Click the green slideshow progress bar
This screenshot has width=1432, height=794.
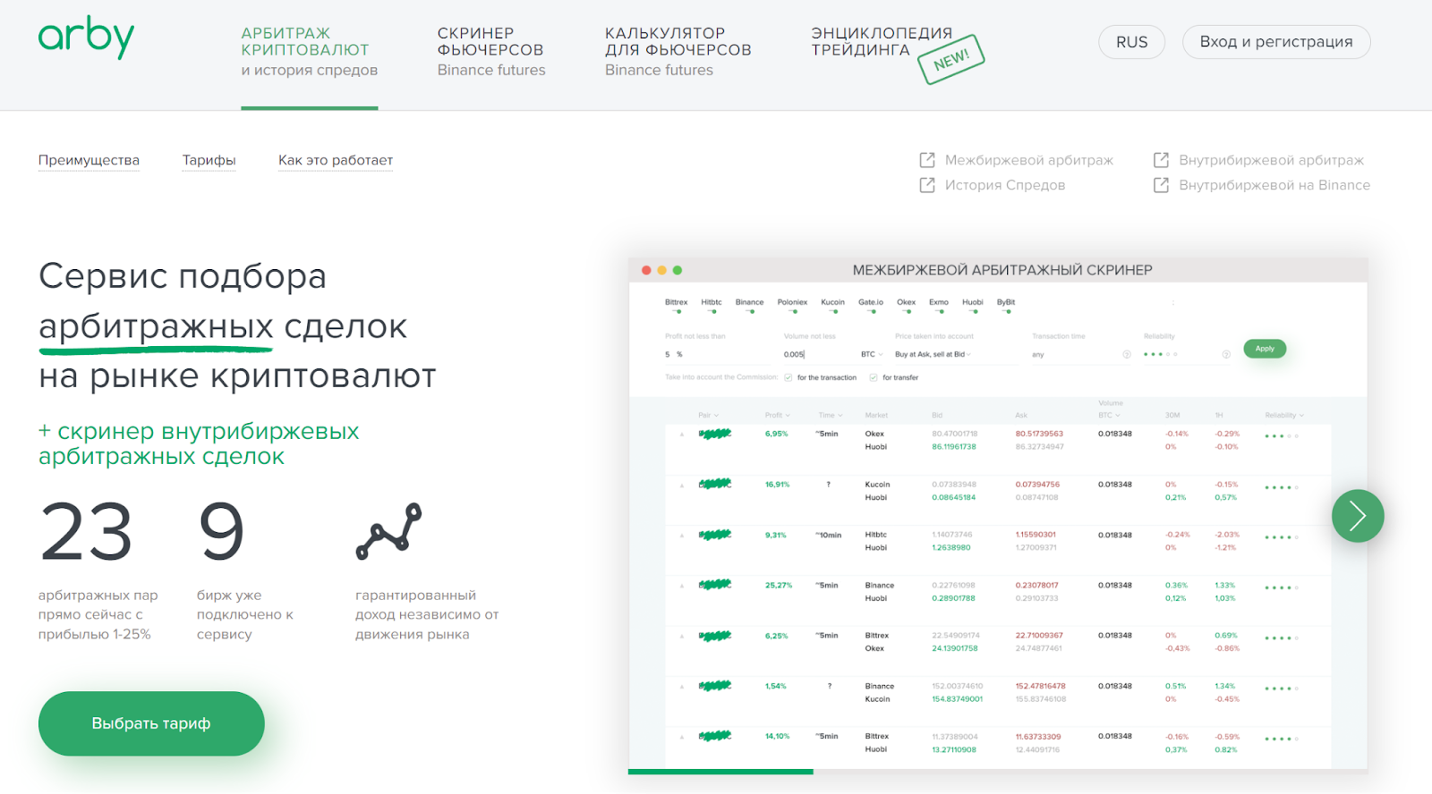[720, 772]
